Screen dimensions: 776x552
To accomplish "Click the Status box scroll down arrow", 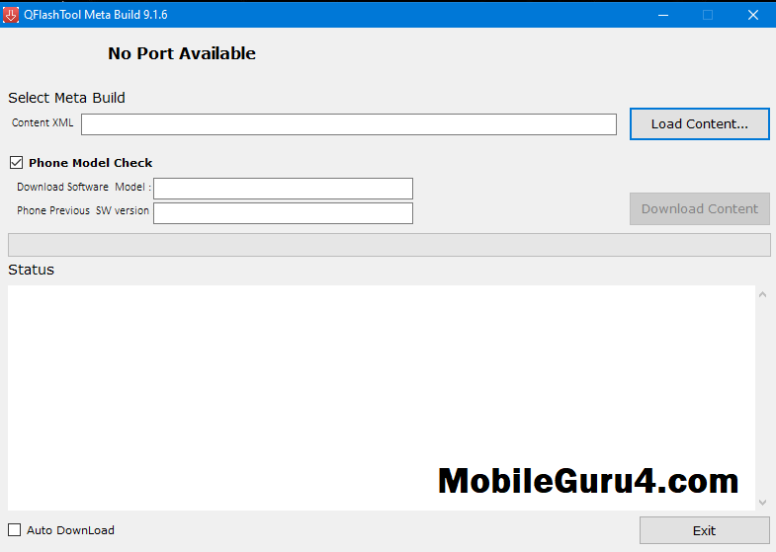I will pyautogui.click(x=762, y=503).
